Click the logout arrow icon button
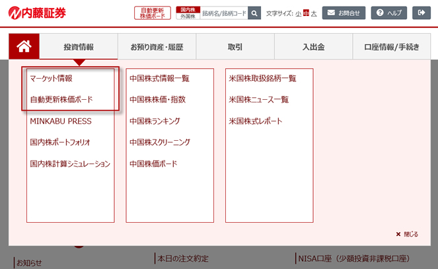Image resolution: width=438 pixels, height=269 pixels. (x=420, y=13)
